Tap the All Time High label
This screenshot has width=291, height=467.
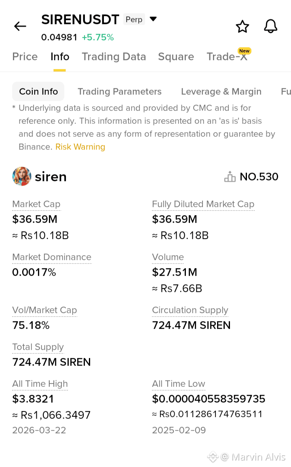(40, 384)
